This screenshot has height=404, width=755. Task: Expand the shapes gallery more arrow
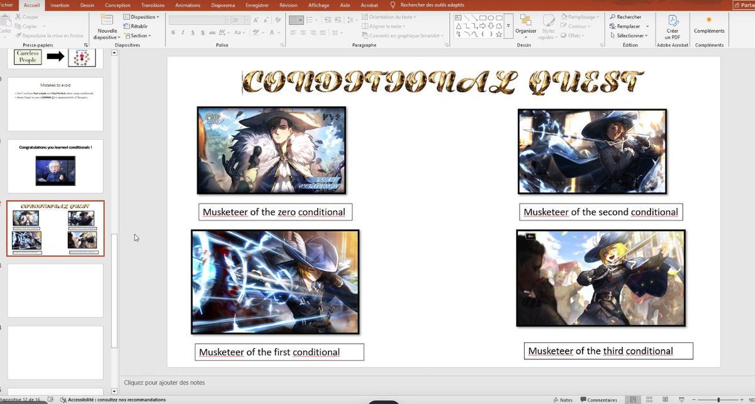[508, 26]
